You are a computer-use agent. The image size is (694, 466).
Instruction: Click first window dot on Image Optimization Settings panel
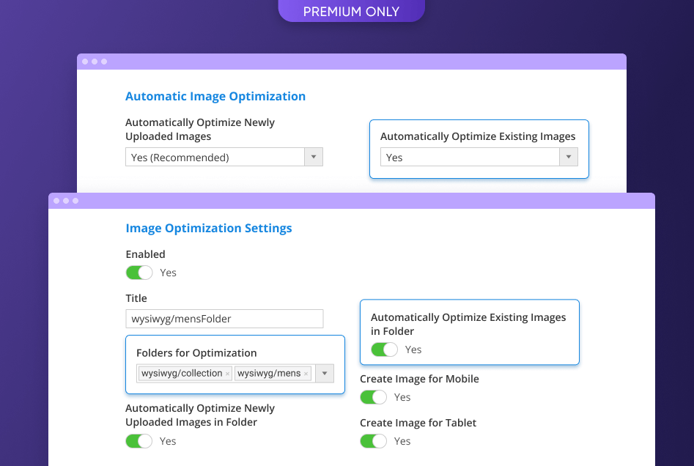coord(56,201)
